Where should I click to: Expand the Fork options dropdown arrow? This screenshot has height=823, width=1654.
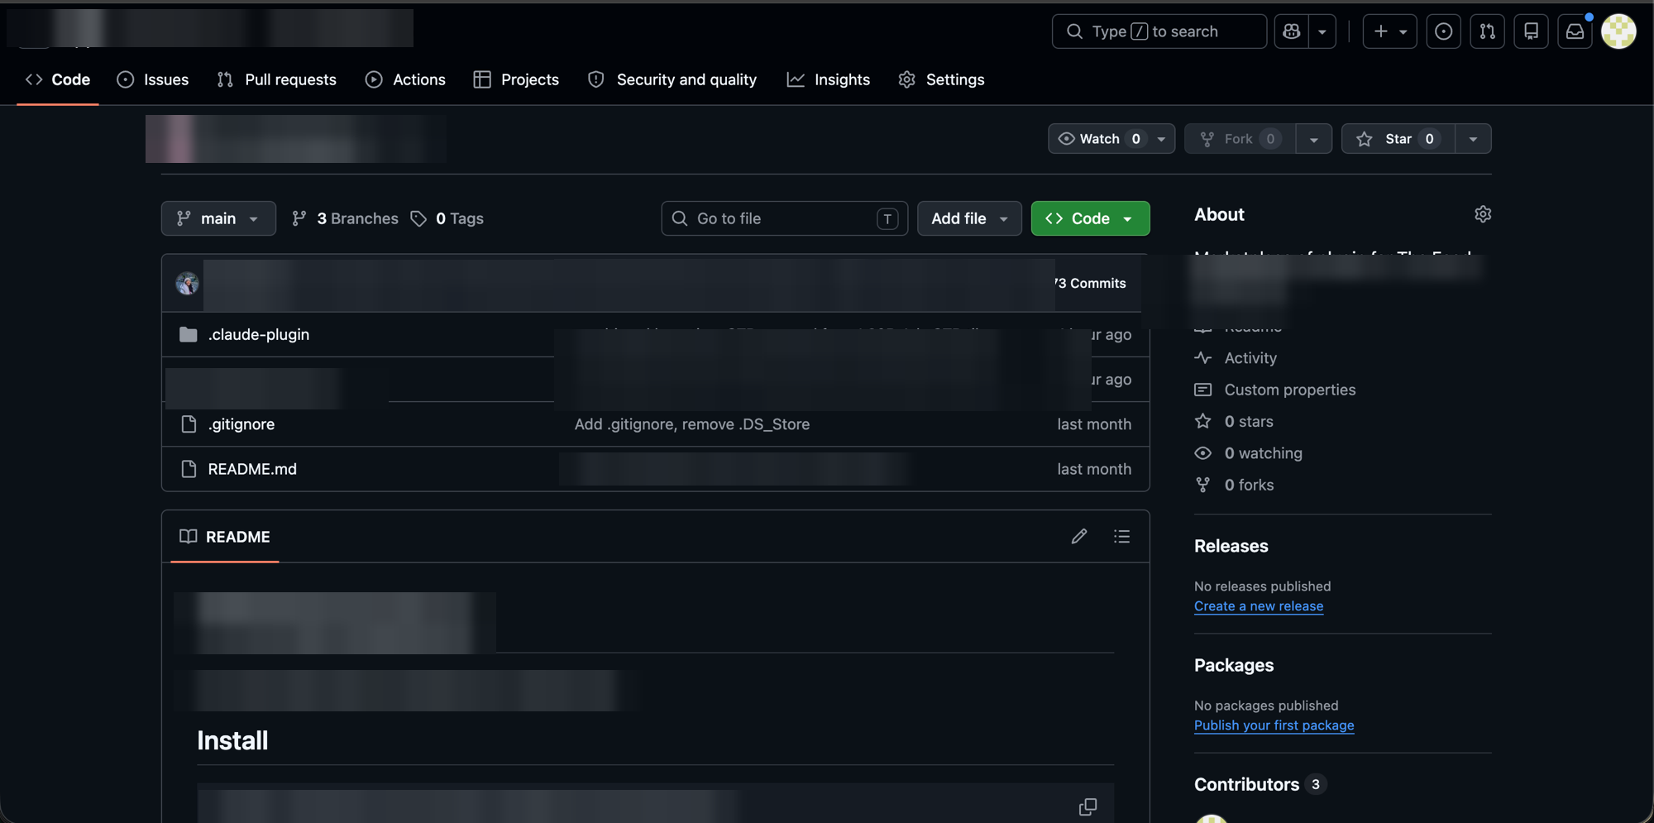(1313, 139)
